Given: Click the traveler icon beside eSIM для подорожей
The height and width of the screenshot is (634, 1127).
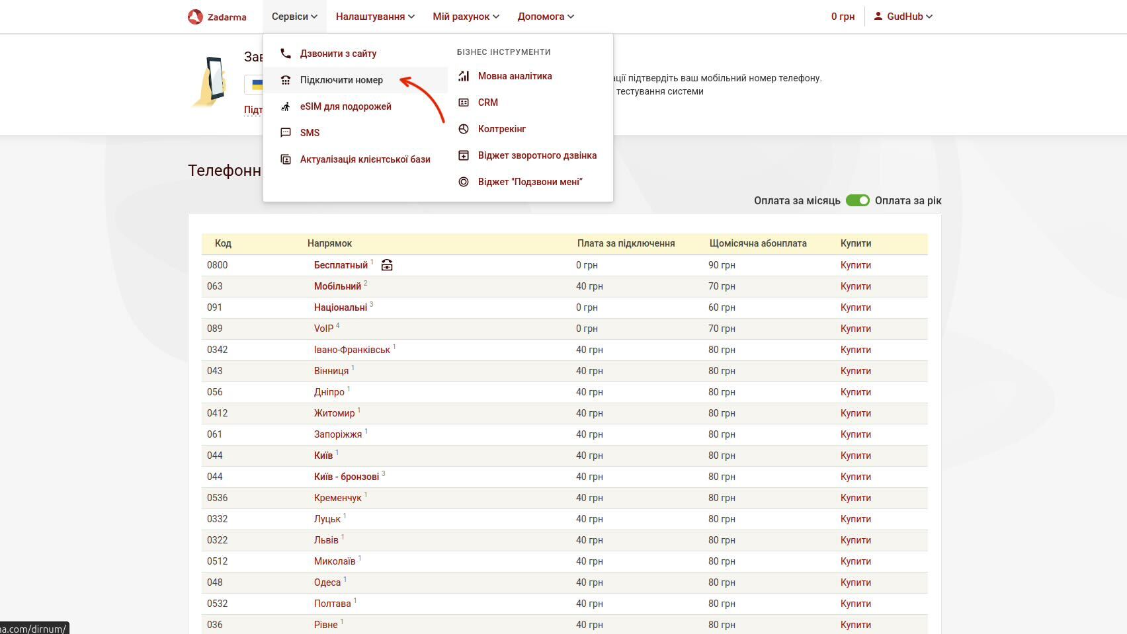Looking at the screenshot, I should click(286, 106).
